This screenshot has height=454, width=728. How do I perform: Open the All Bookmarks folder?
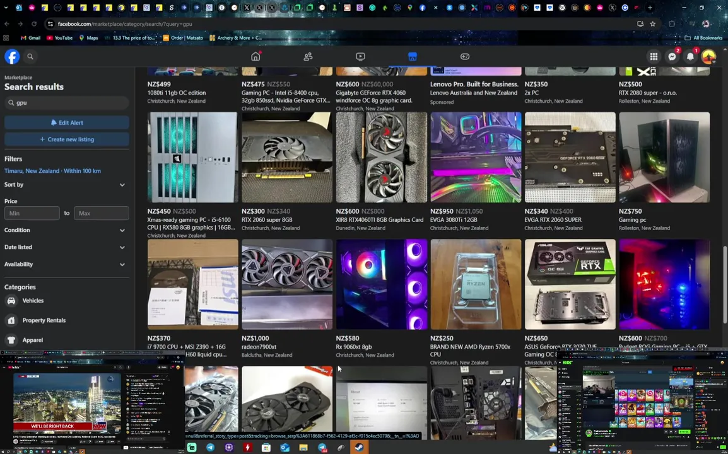[704, 38]
